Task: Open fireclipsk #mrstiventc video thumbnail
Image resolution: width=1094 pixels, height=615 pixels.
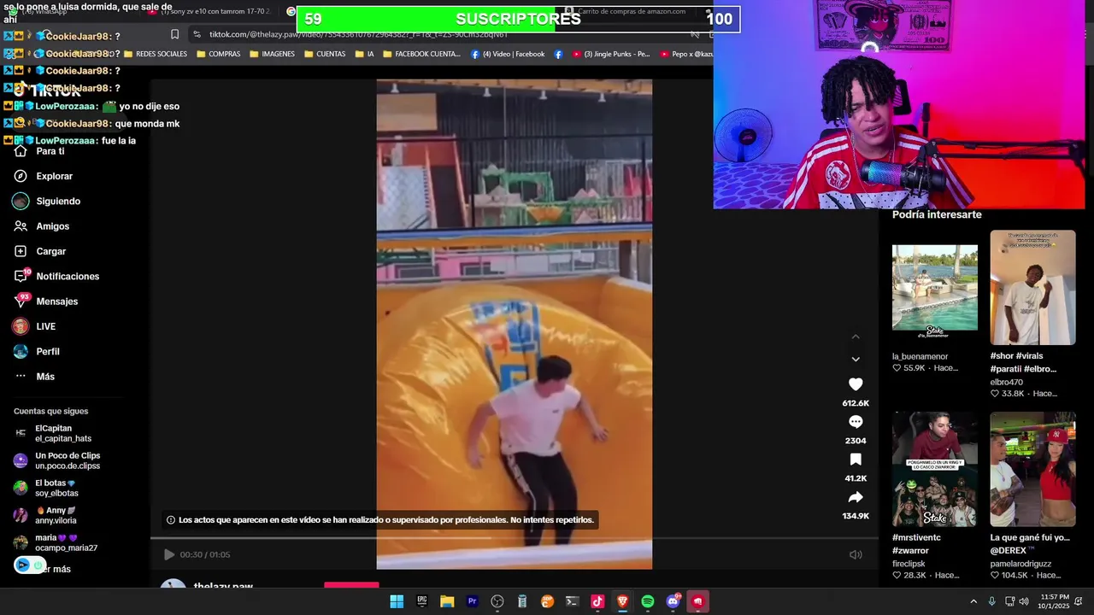Action: click(x=935, y=469)
